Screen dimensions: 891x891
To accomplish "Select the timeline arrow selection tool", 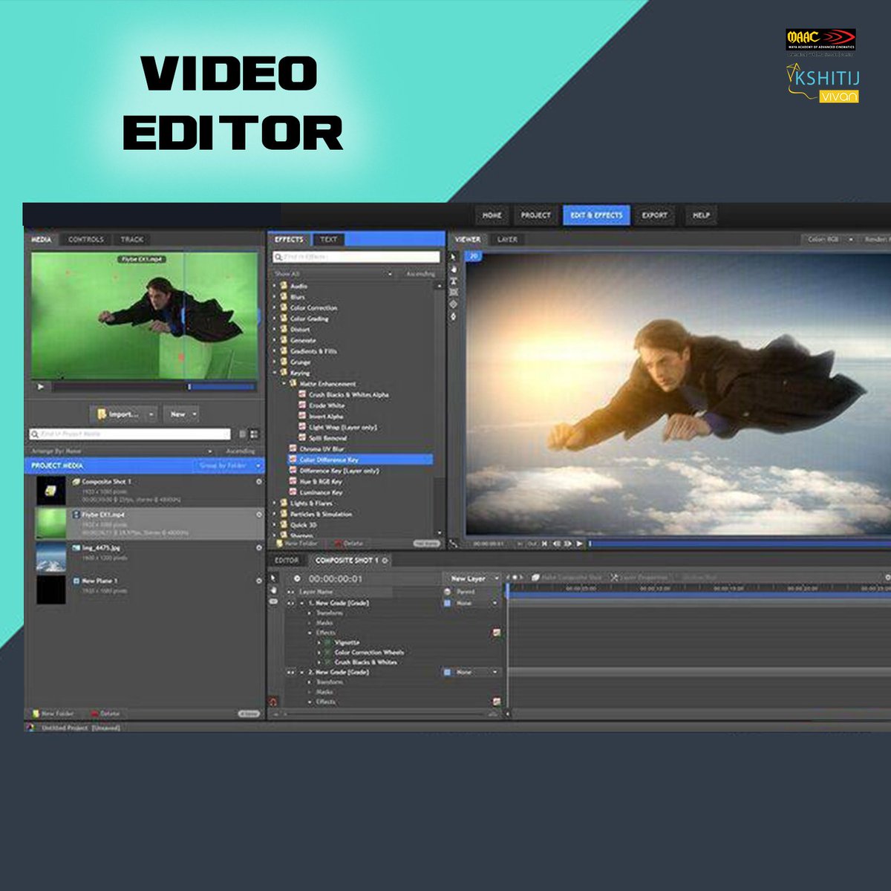I will pos(273,578).
